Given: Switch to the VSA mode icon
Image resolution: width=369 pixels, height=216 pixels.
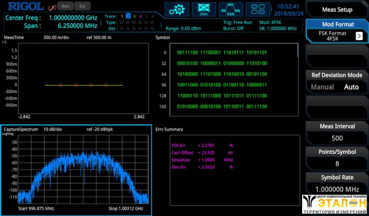Looking at the screenshot, I should coord(230,9).
